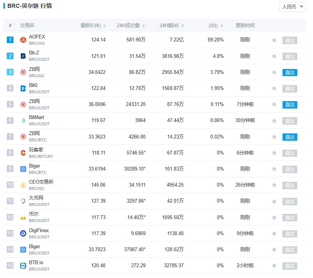This screenshot has width=313, height=278.
Task: Click the ZB网 BRC/USDT row logo icon
Action: (23, 104)
